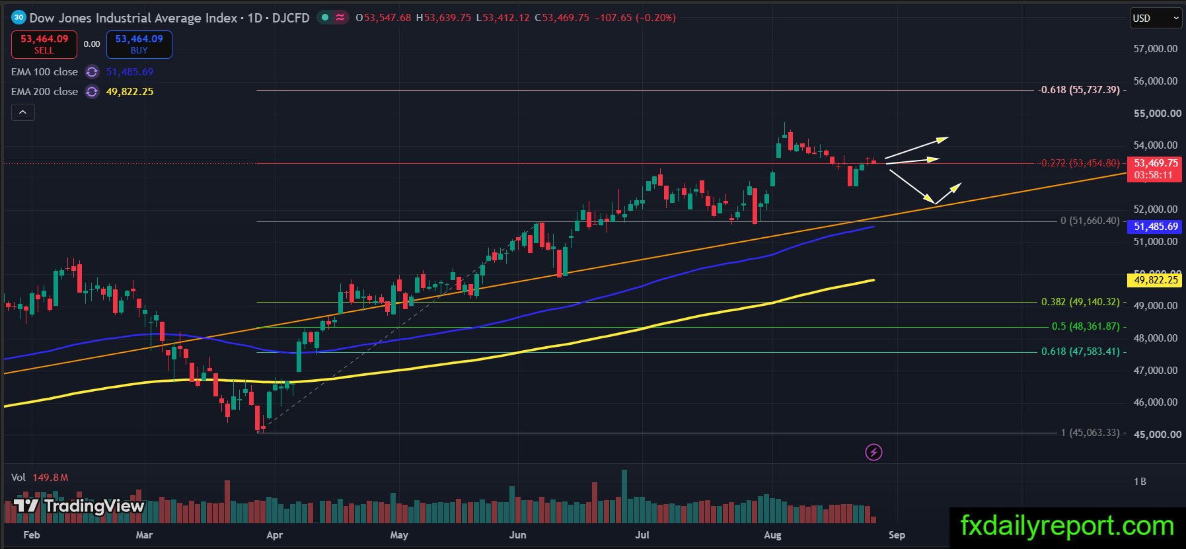Click the 51,000.00 price axis label
Viewport: 1186px width, 549px height.
[x=1156, y=242]
